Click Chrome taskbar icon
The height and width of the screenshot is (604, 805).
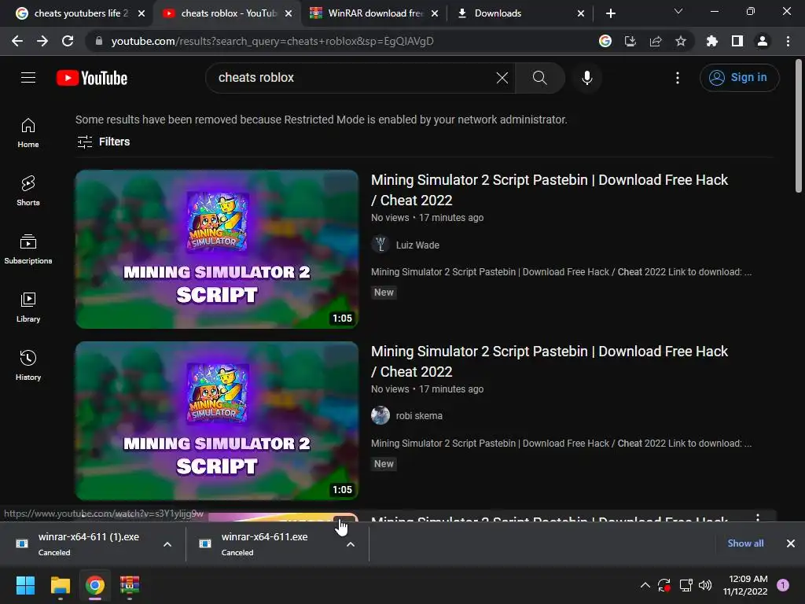[x=95, y=585]
